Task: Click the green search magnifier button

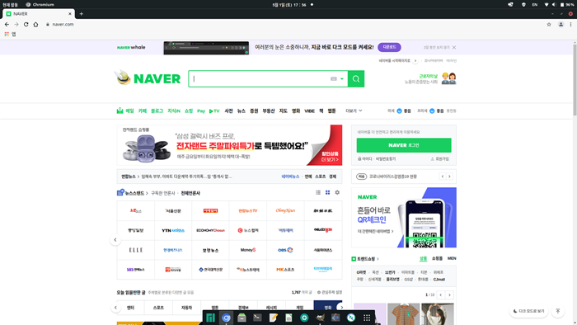Action: (356, 78)
